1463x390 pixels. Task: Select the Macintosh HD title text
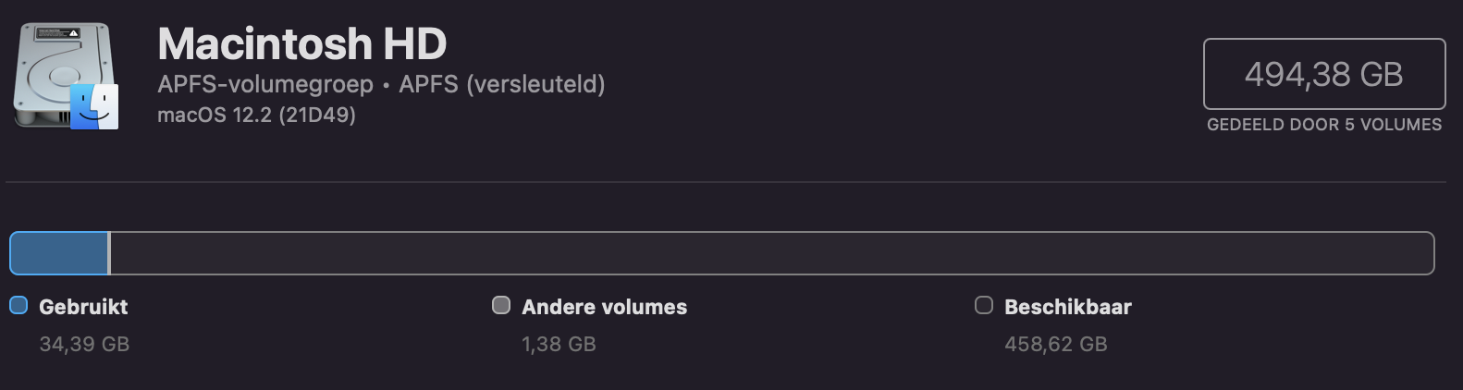click(301, 43)
